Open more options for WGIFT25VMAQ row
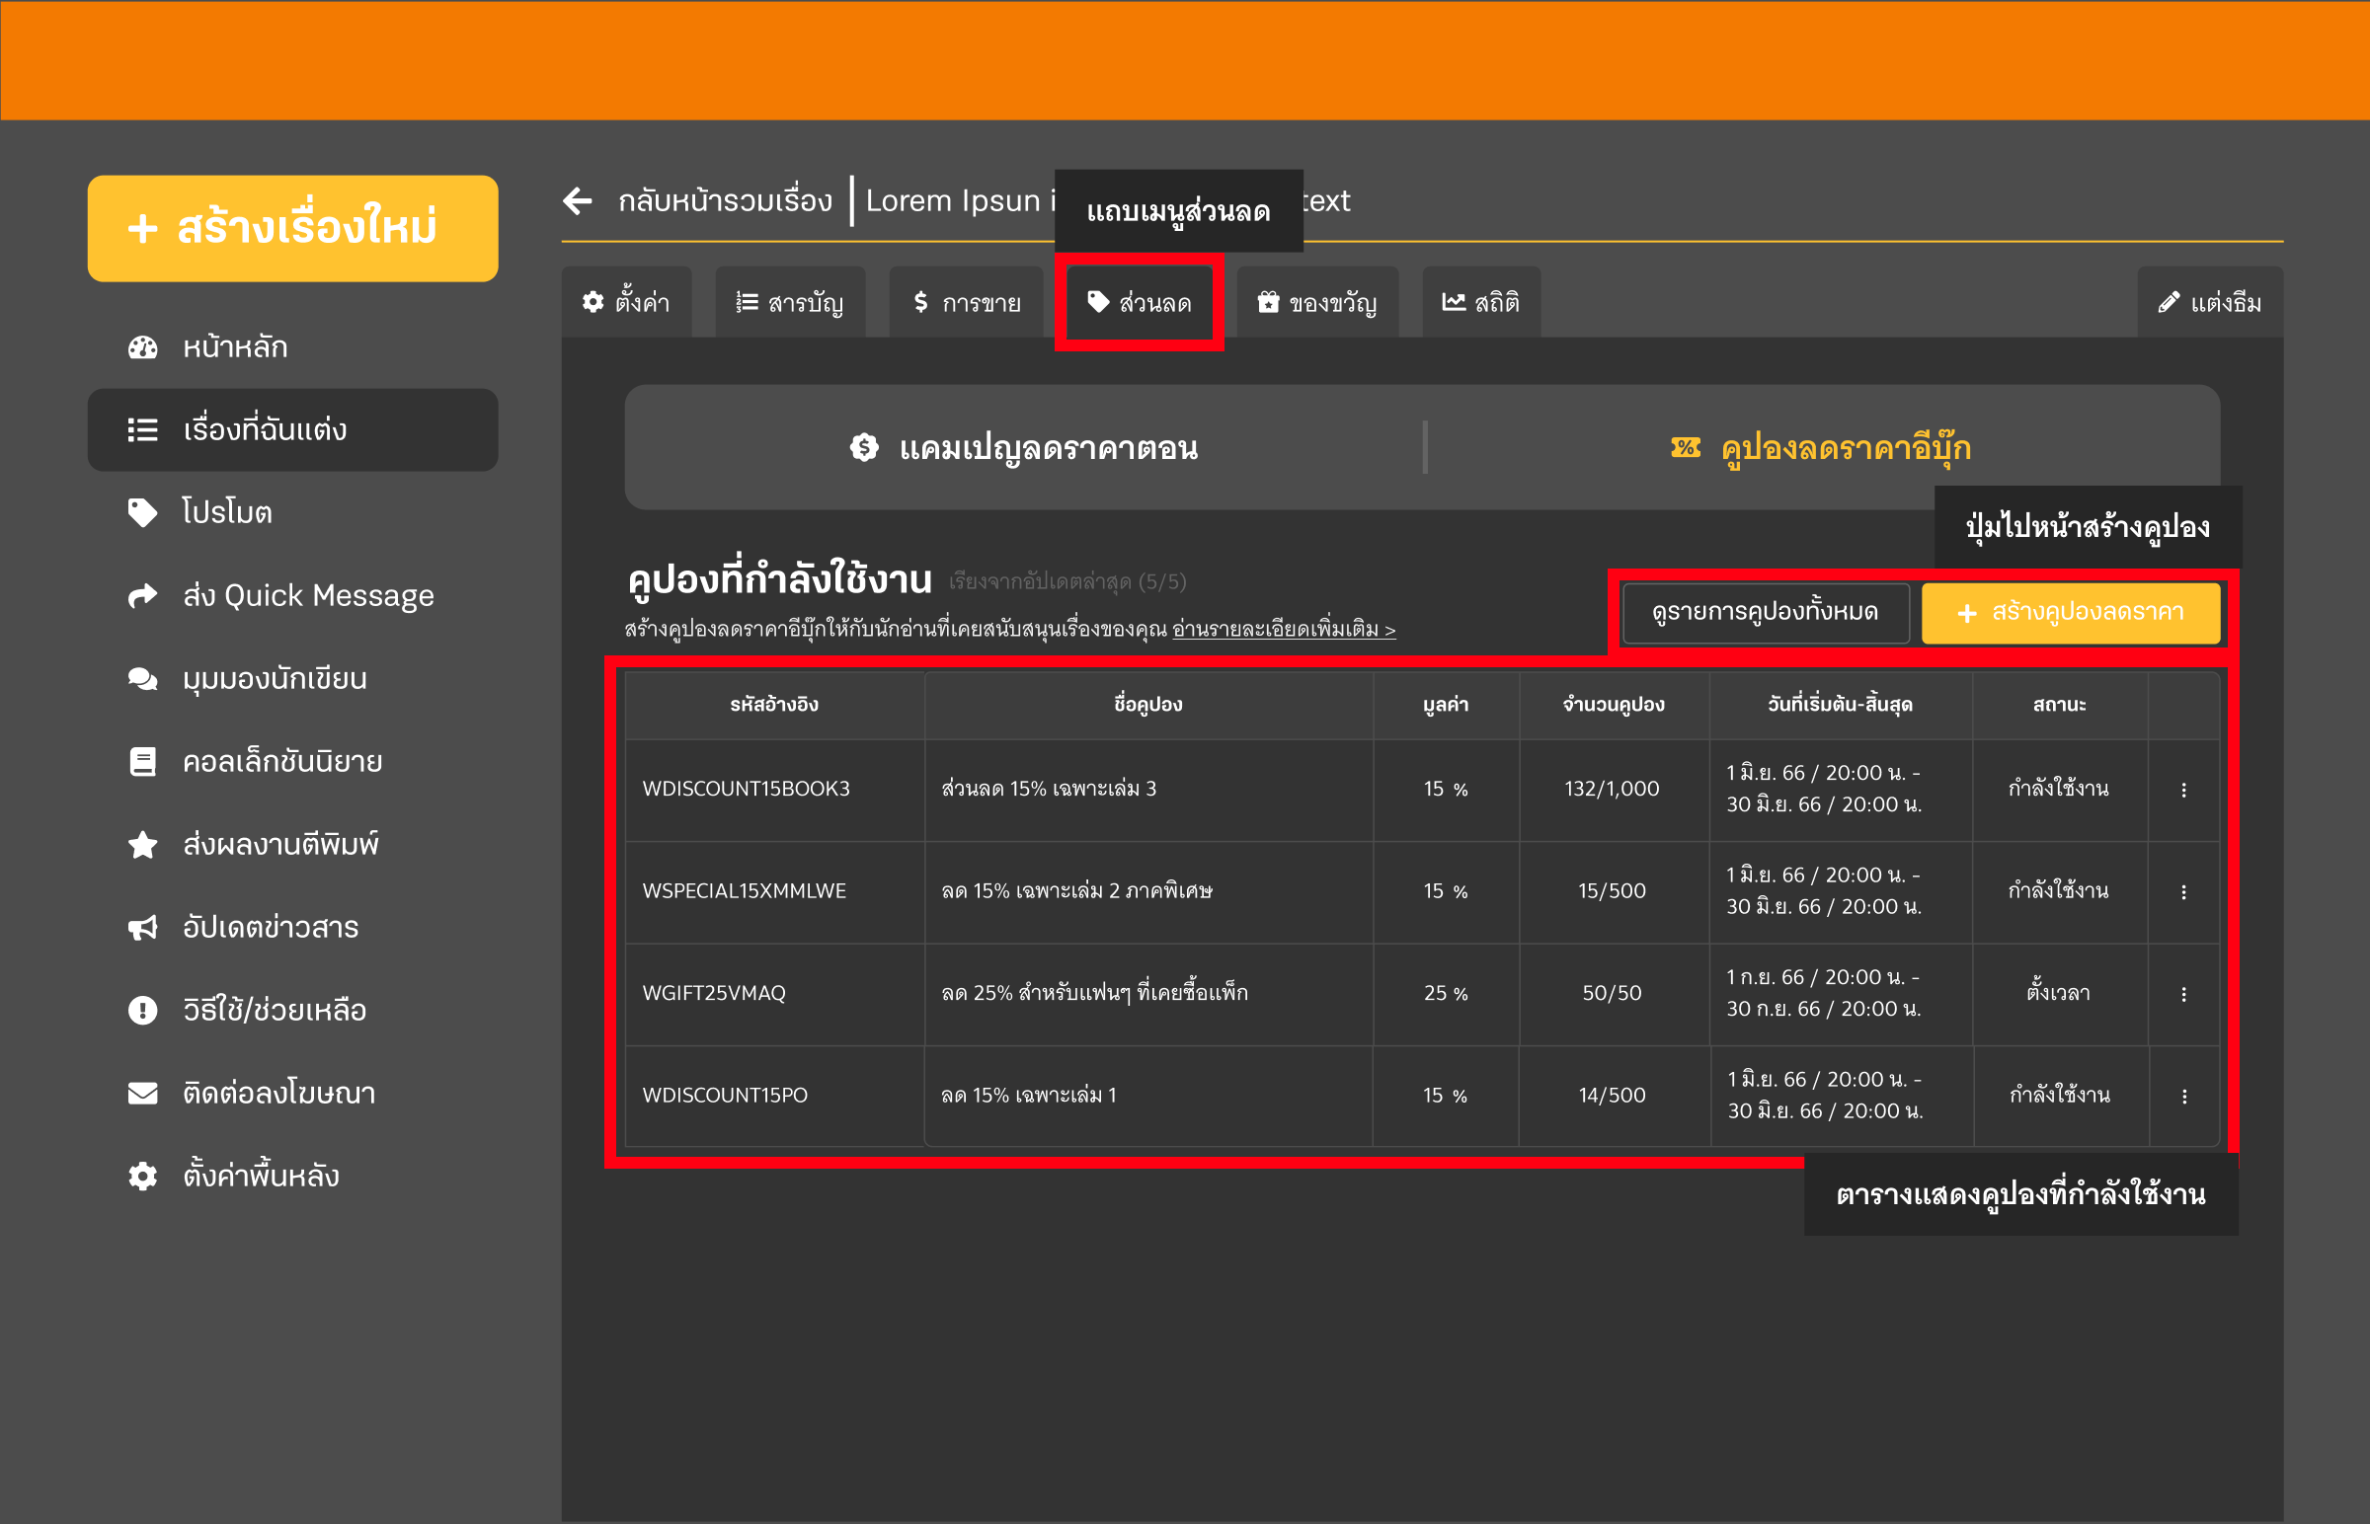Image resolution: width=2370 pixels, height=1524 pixels. 2184,994
